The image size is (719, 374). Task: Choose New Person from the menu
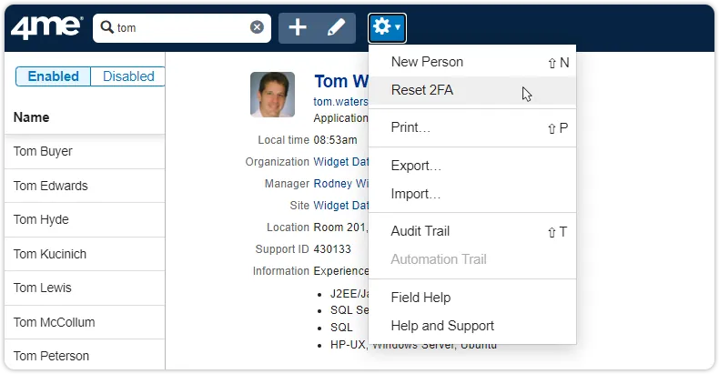point(472,62)
